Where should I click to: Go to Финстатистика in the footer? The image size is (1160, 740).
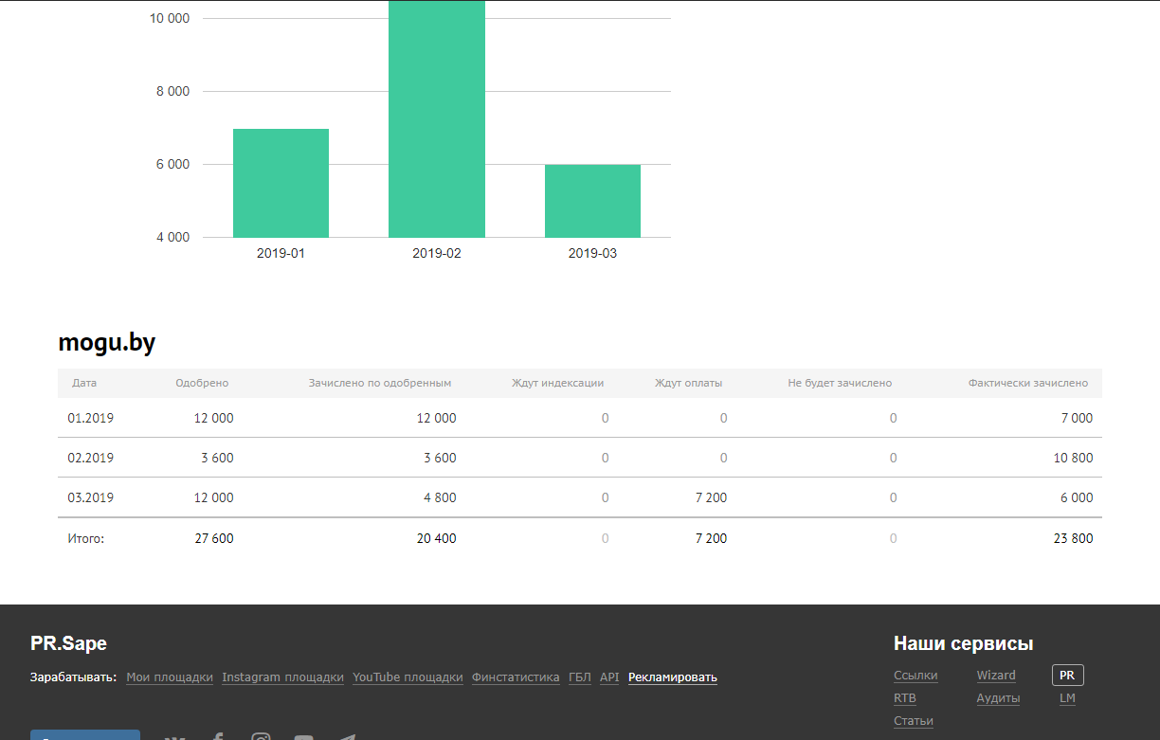(x=516, y=677)
